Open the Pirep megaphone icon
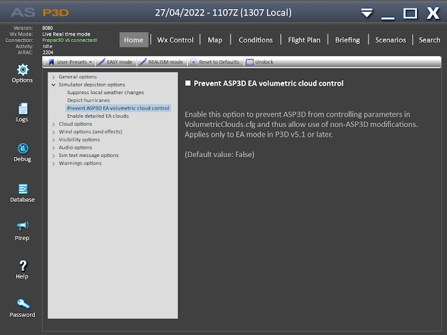This screenshot has height=335, width=447. click(x=22, y=226)
